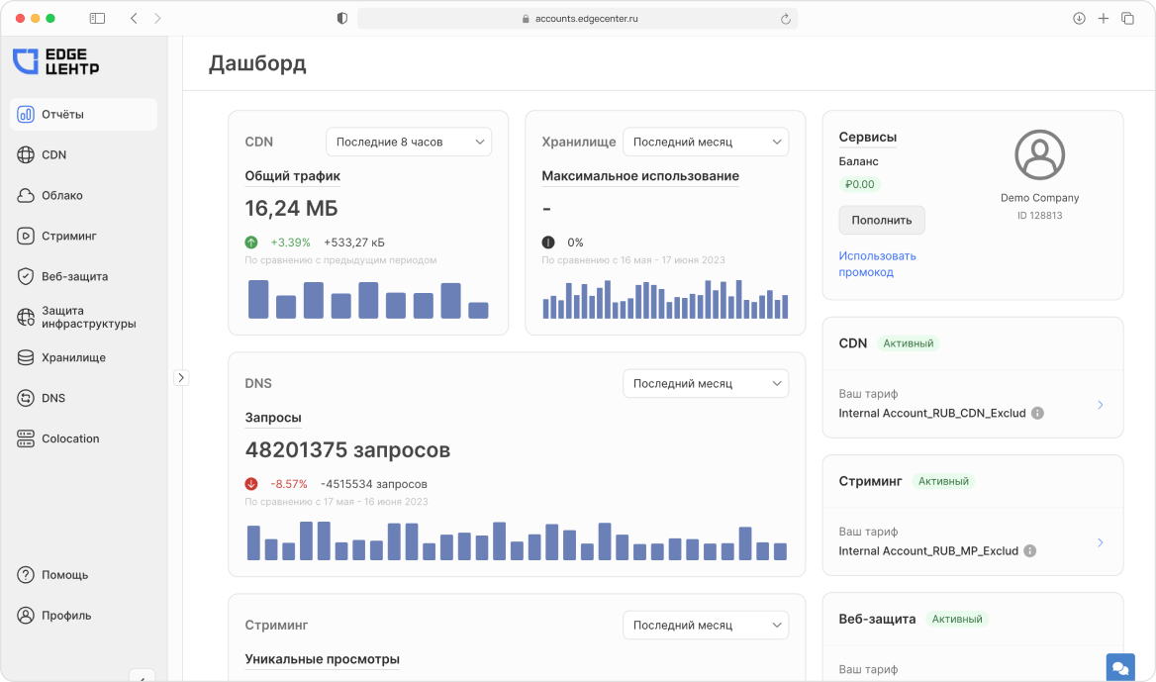Change the Хранилище period dropdown
The image size is (1156, 682).
point(706,142)
